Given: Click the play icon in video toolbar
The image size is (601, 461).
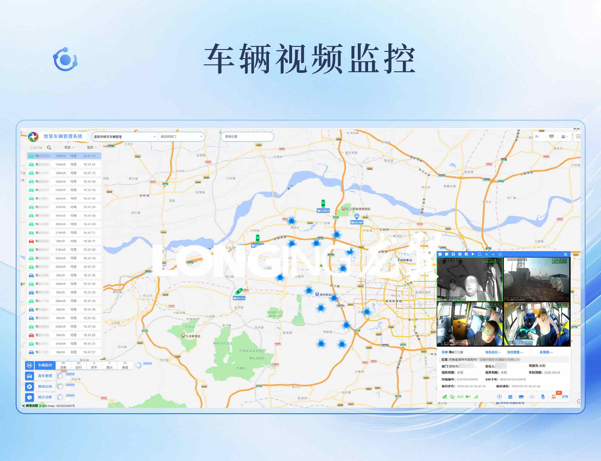Looking at the screenshot, I should point(473,254).
